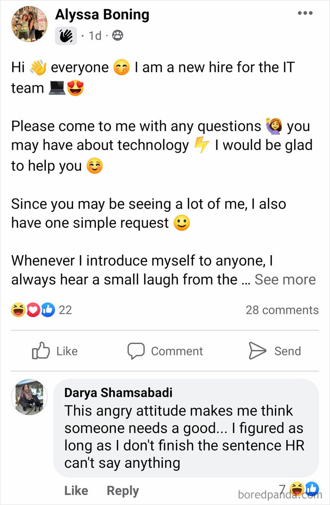Viewport: 330px width, 505px height.
Task: Open Alyssa Boning's profile picture
Action: (29, 24)
